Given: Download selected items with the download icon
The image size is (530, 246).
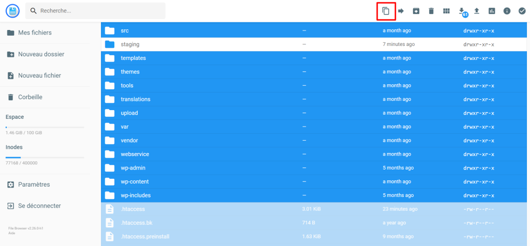Looking at the screenshot, I should pyautogui.click(x=462, y=11).
